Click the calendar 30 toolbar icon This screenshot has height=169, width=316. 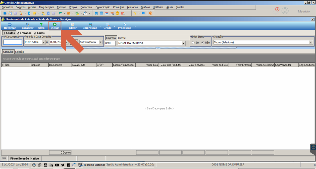(107, 13)
